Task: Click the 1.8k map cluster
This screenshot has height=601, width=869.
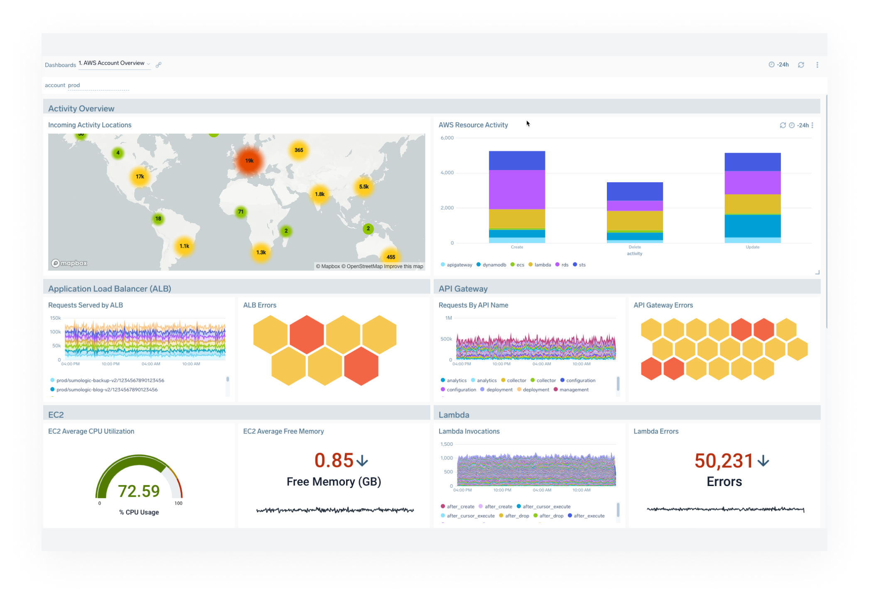Action: (319, 194)
